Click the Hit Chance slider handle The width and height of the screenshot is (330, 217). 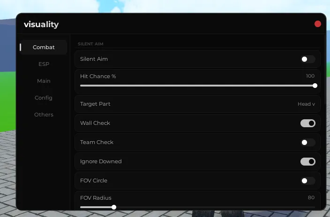tap(315, 86)
